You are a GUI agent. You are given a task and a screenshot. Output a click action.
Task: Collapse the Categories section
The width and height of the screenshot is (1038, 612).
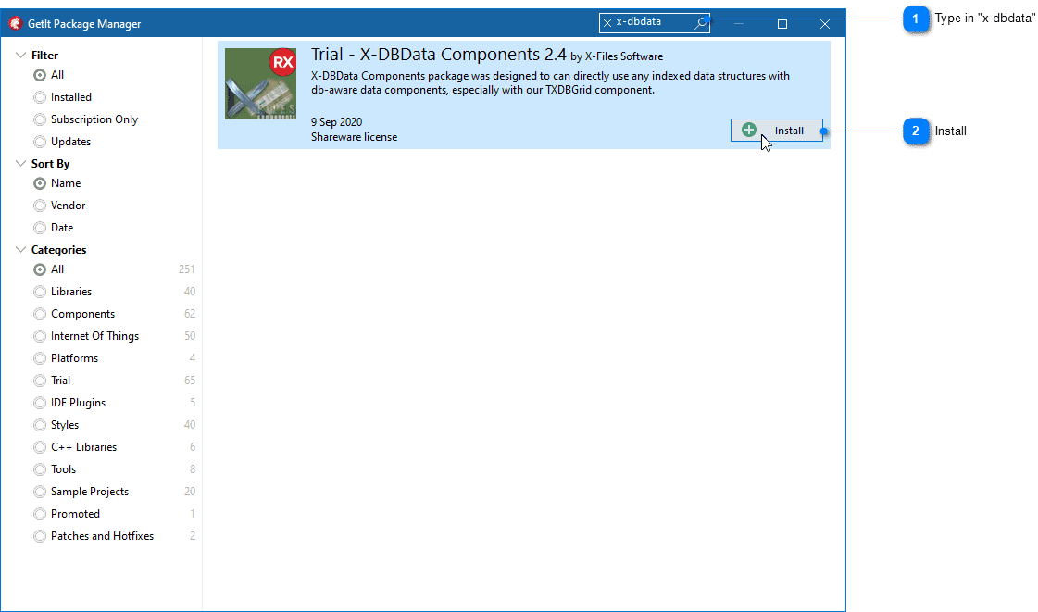click(x=20, y=249)
